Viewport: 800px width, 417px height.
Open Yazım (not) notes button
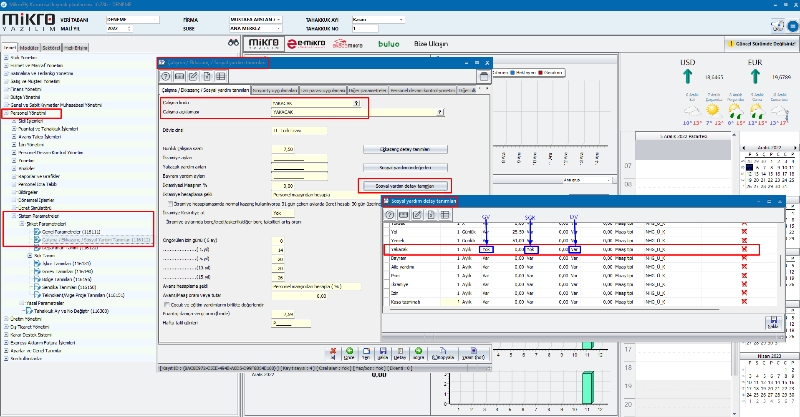coord(474,354)
